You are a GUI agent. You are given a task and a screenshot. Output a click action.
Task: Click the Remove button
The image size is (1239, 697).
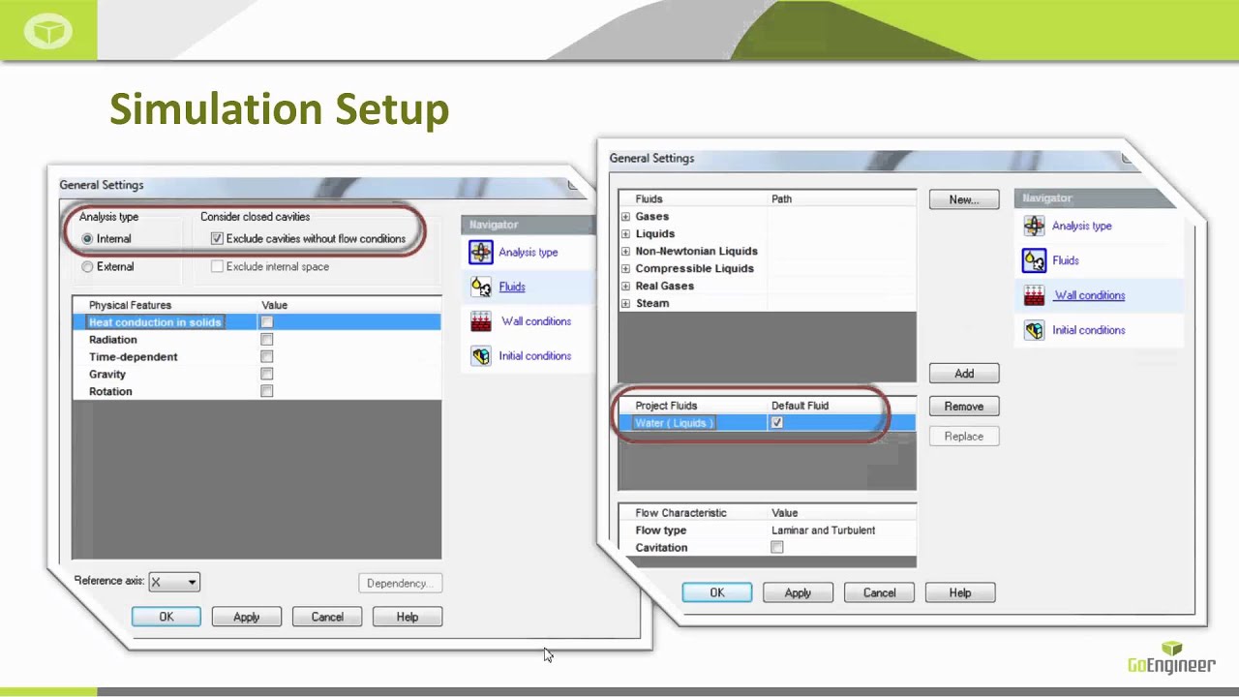pos(964,407)
